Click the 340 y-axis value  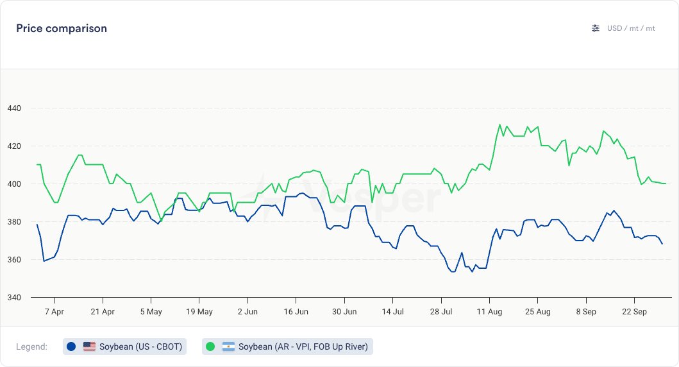coord(13,298)
